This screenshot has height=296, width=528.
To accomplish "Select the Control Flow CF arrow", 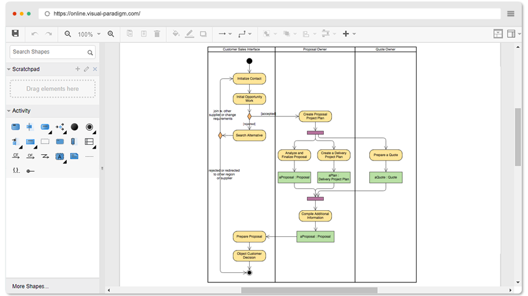I will (16, 156).
